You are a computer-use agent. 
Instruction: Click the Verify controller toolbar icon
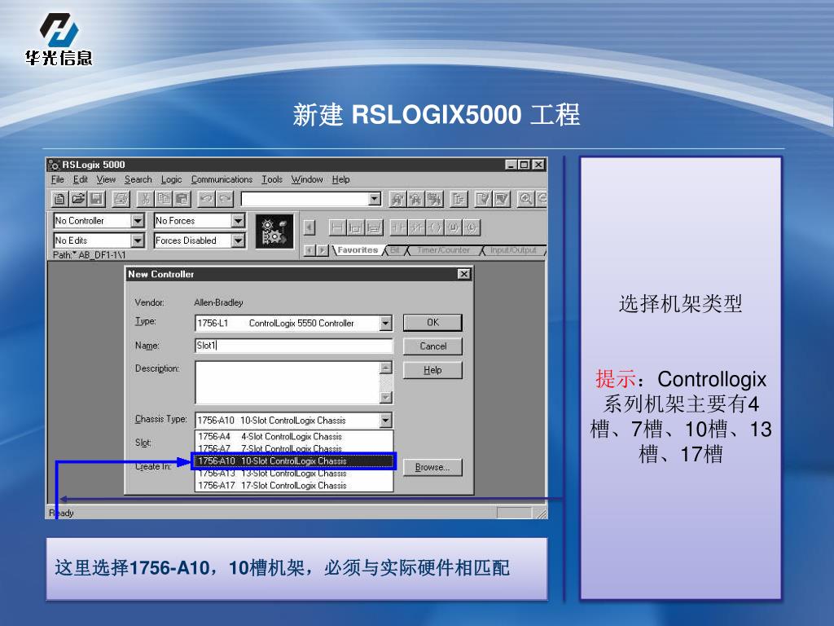pyautogui.click(x=502, y=199)
